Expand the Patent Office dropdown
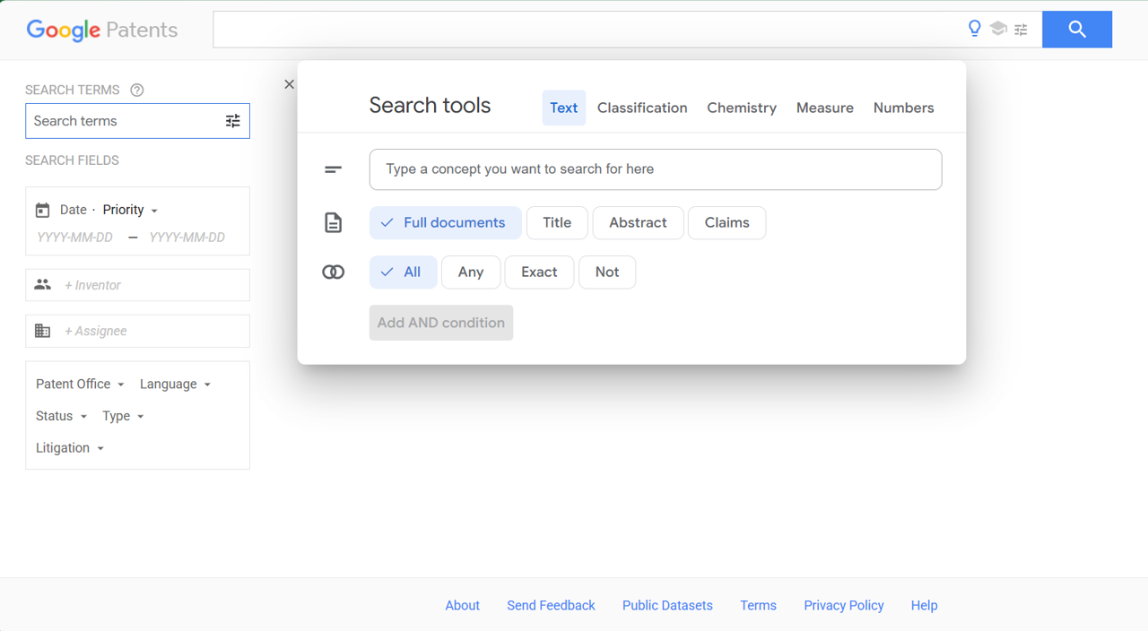This screenshot has width=1148, height=631. (x=80, y=384)
